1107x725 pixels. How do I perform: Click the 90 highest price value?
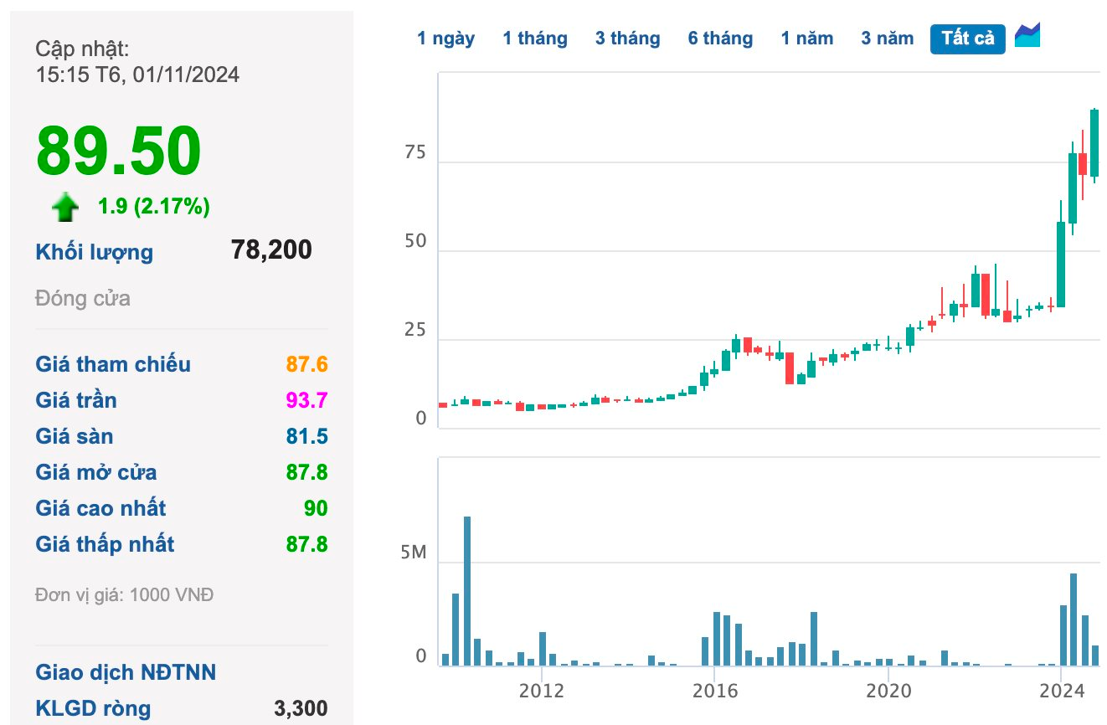pyautogui.click(x=316, y=508)
